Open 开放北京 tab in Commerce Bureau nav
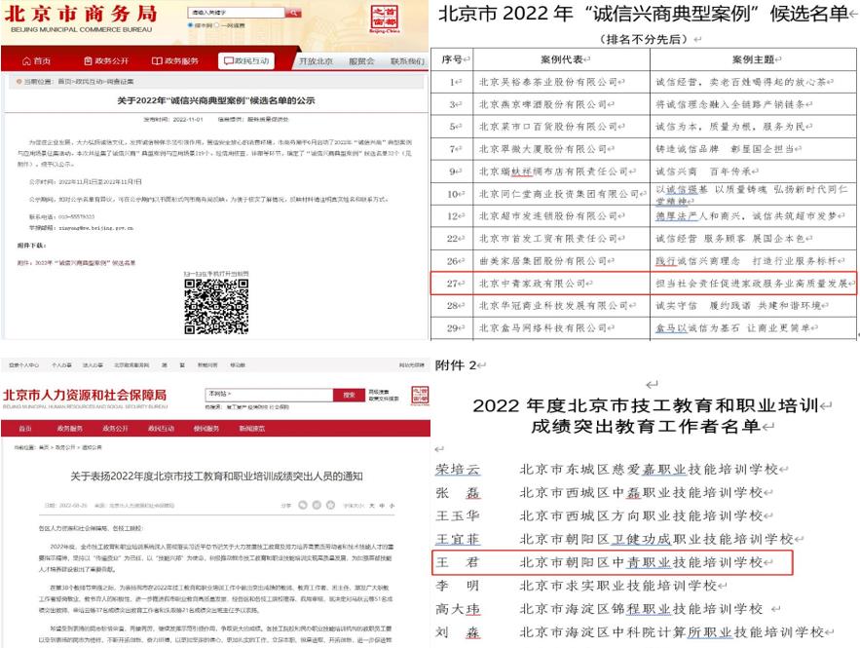 point(315,60)
